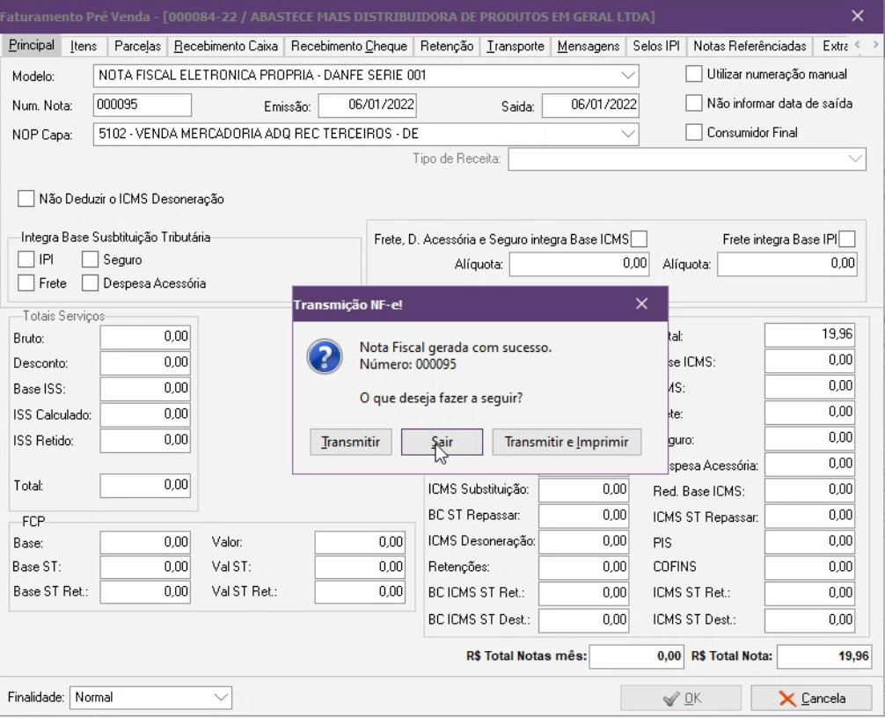Screen dimensions: 885x718
Task: Expand the Tipo de Receita dropdown
Action: 857,158
